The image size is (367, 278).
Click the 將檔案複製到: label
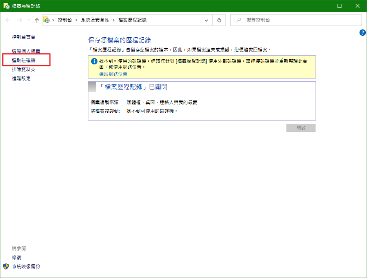pyautogui.click(x=105, y=111)
